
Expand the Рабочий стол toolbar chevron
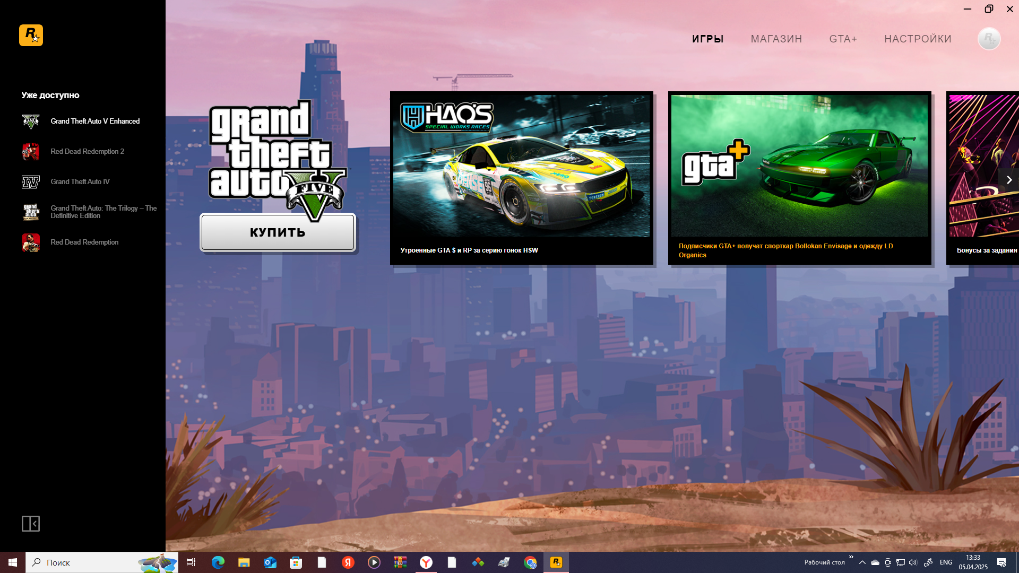pyautogui.click(x=851, y=557)
